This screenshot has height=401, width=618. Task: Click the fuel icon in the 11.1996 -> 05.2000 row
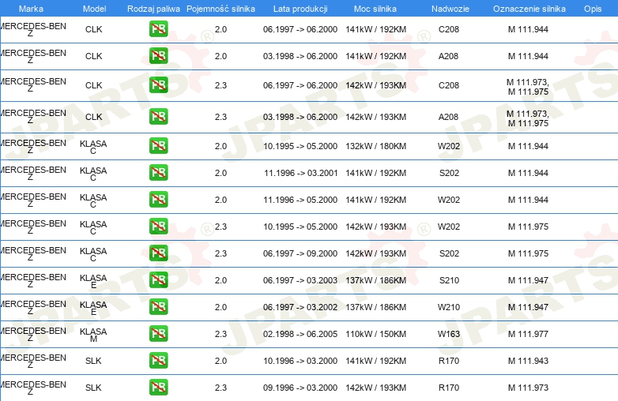pyautogui.click(x=158, y=199)
